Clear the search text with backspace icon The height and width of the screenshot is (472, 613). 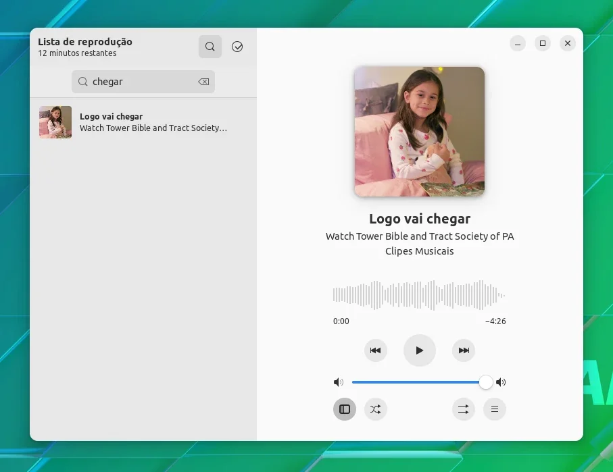[203, 82]
